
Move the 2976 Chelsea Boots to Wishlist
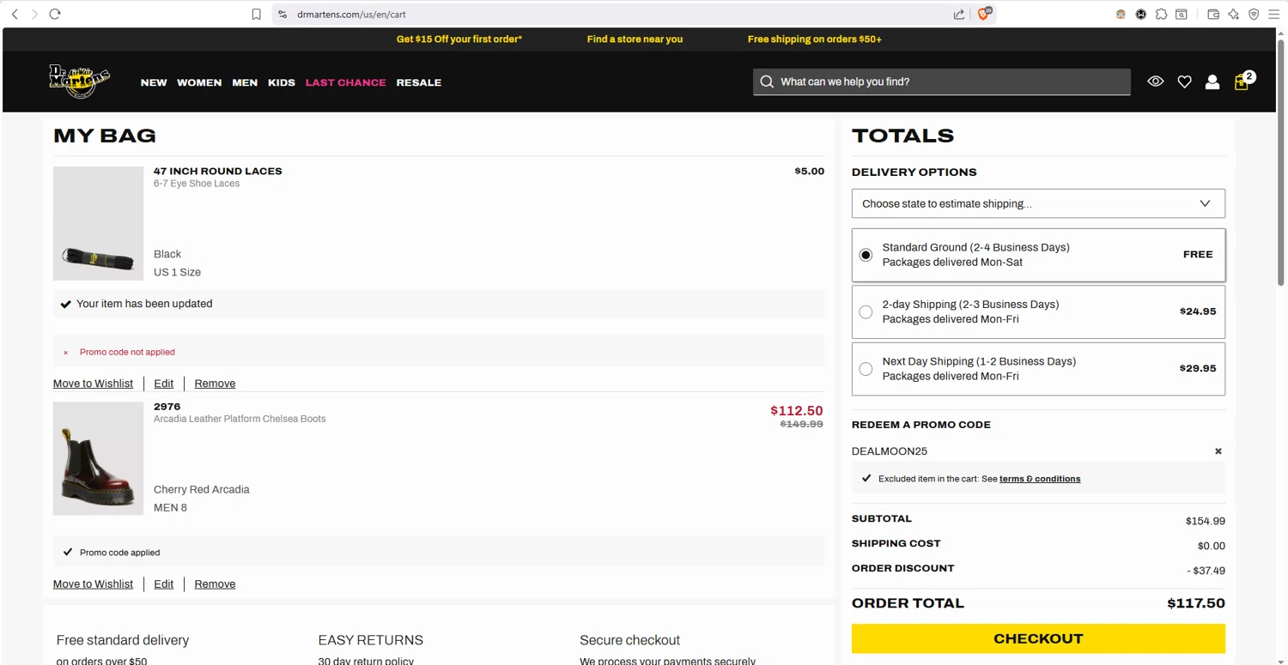click(x=93, y=584)
